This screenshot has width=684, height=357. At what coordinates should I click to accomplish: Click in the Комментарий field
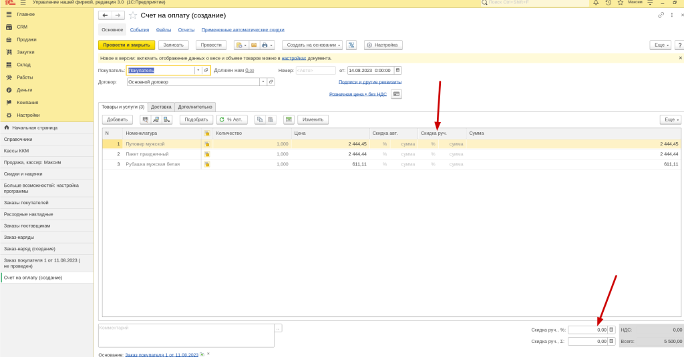click(x=186, y=335)
